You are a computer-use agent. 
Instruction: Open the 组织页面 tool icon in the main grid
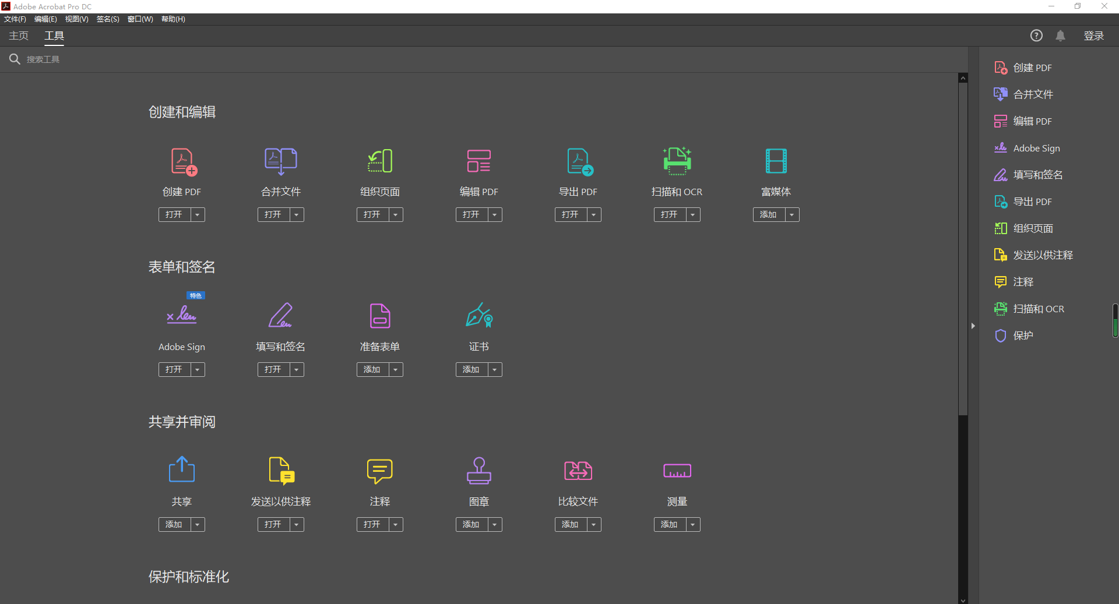[380, 161]
